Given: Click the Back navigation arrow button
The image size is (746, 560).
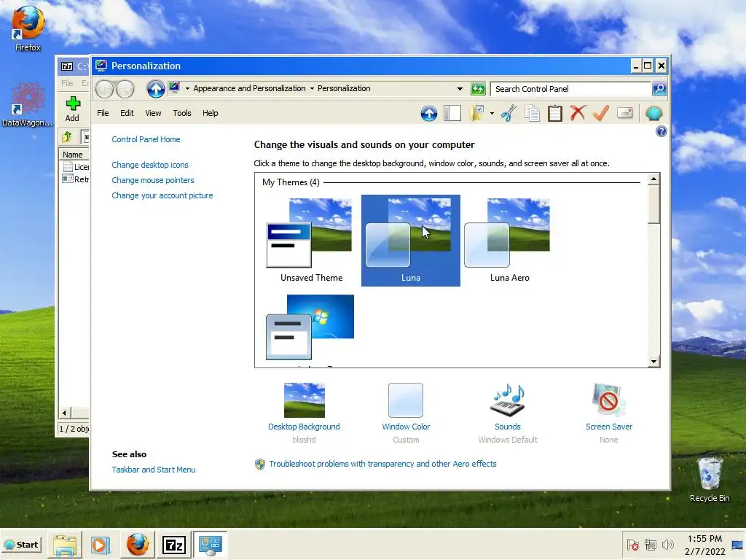Looking at the screenshot, I should (104, 89).
